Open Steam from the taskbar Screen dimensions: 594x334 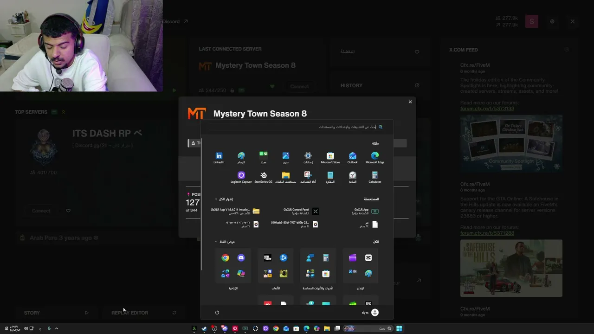(x=204, y=328)
